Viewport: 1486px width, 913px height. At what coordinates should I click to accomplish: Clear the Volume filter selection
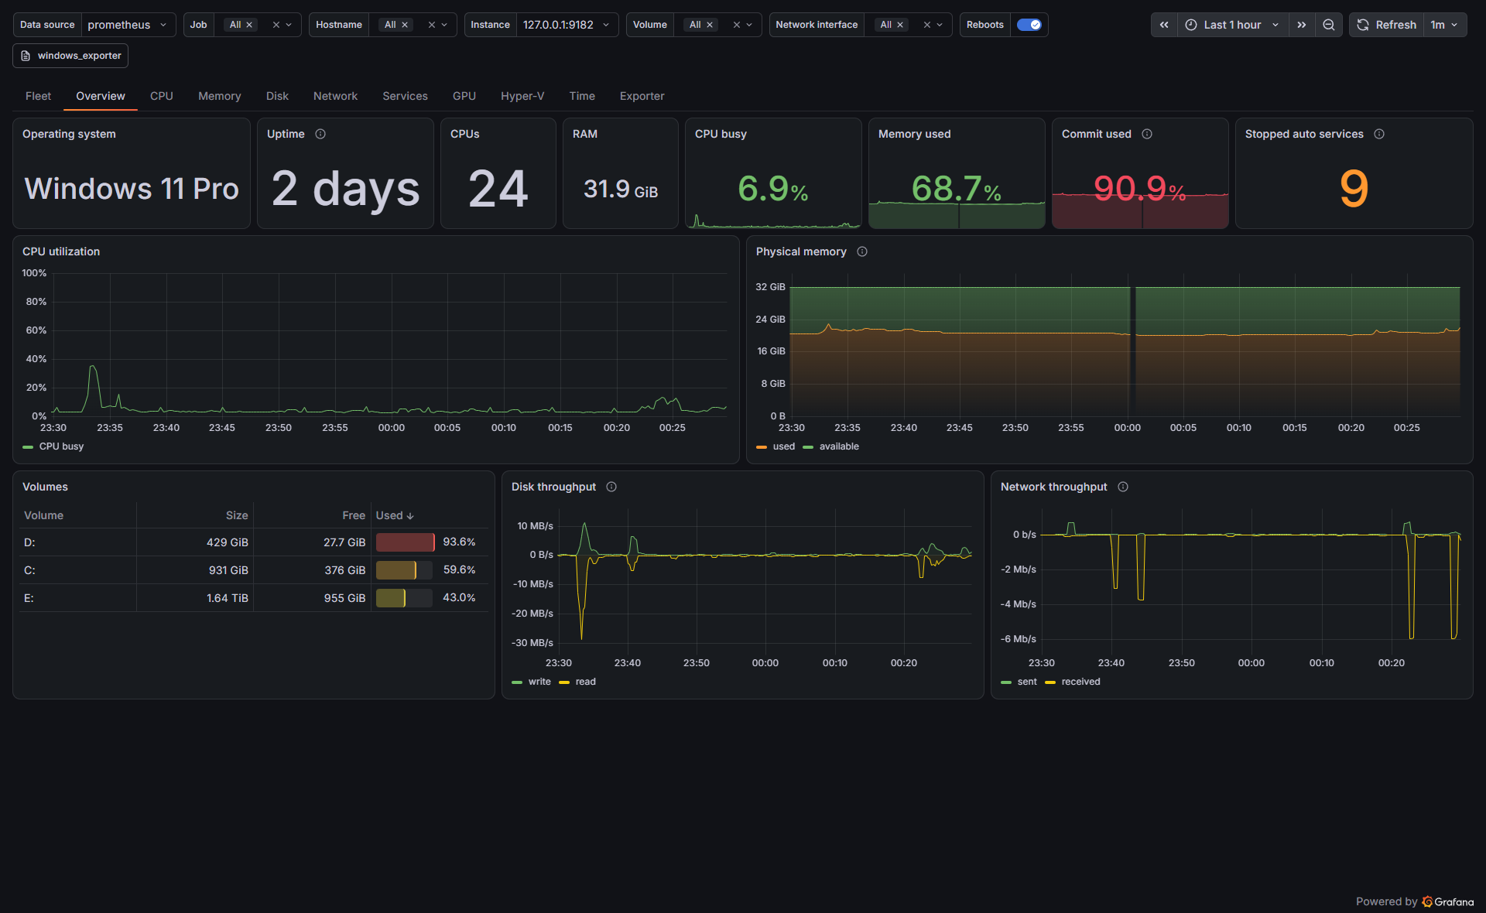coord(736,25)
